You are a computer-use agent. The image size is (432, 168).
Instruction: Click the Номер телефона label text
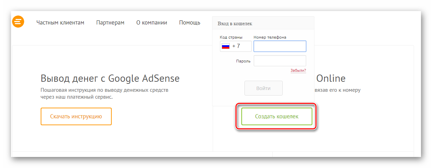click(x=270, y=37)
